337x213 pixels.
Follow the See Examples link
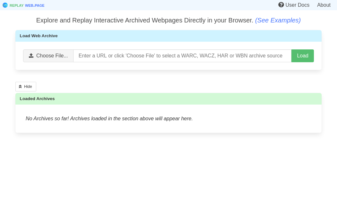(x=278, y=20)
